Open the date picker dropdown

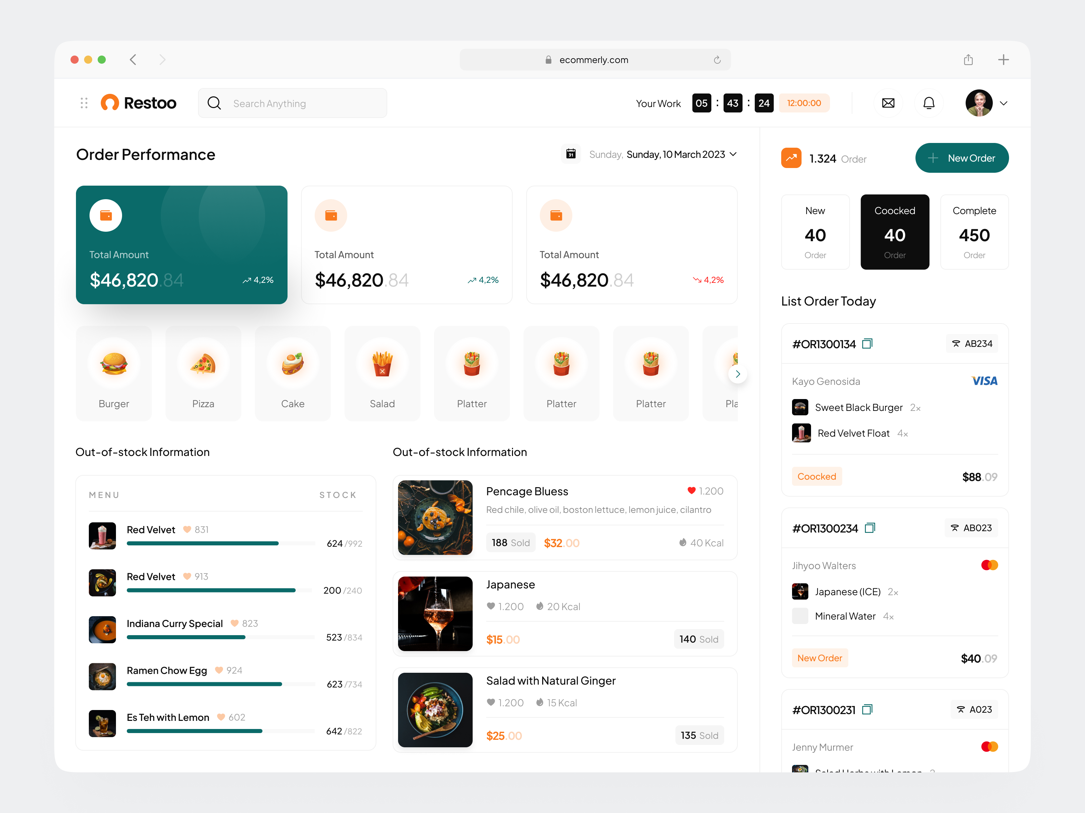coord(734,154)
